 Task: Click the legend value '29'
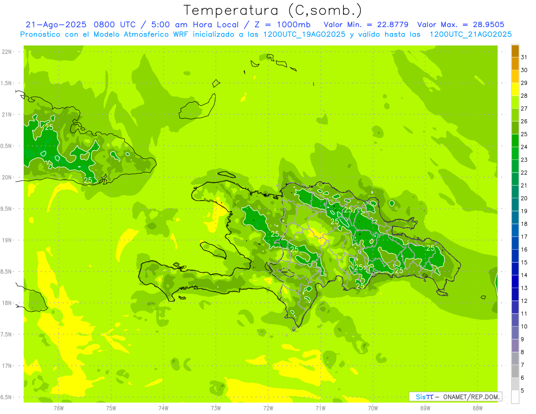click(524, 83)
